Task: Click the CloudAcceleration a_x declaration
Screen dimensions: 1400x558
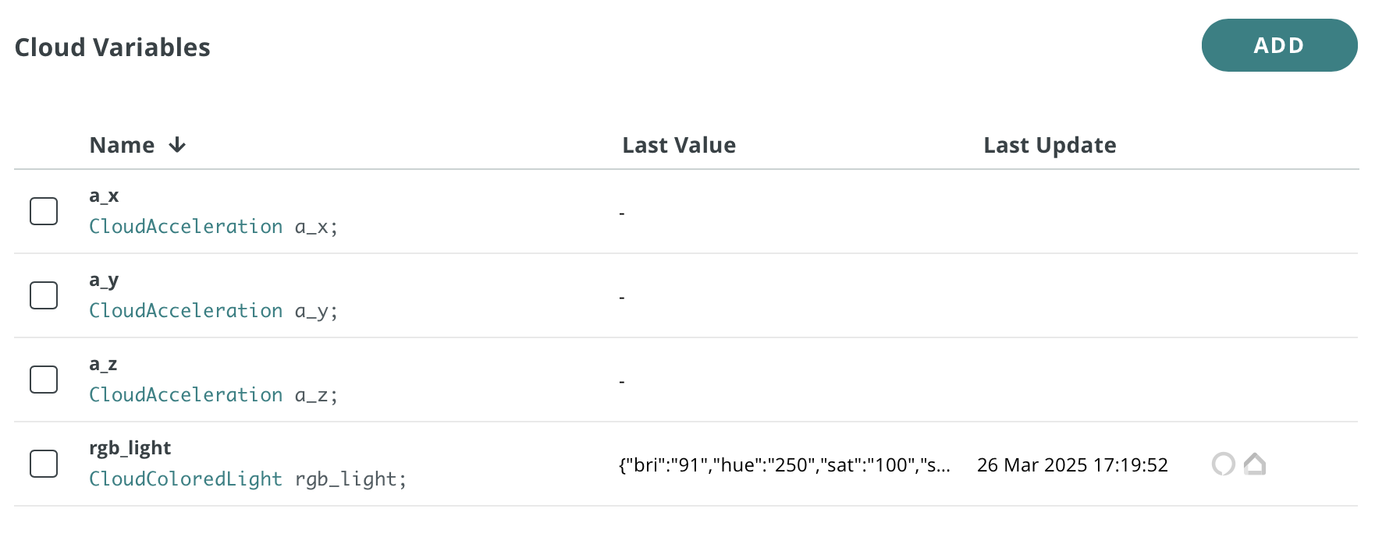Action: click(x=213, y=227)
